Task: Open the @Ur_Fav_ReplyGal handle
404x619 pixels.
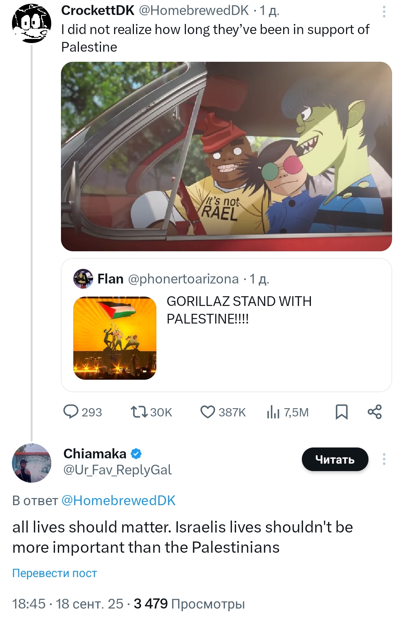Action: coord(117,470)
